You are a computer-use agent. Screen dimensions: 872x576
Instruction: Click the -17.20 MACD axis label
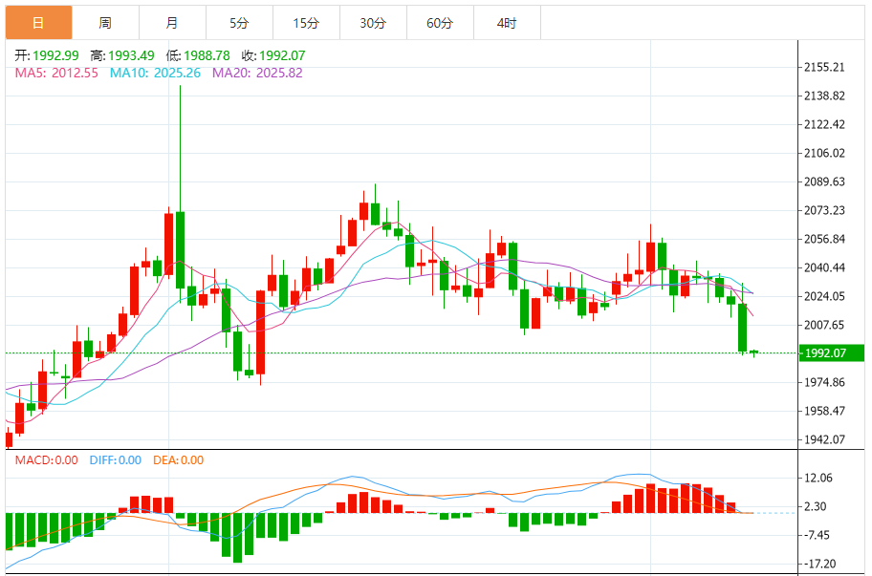[x=819, y=564]
